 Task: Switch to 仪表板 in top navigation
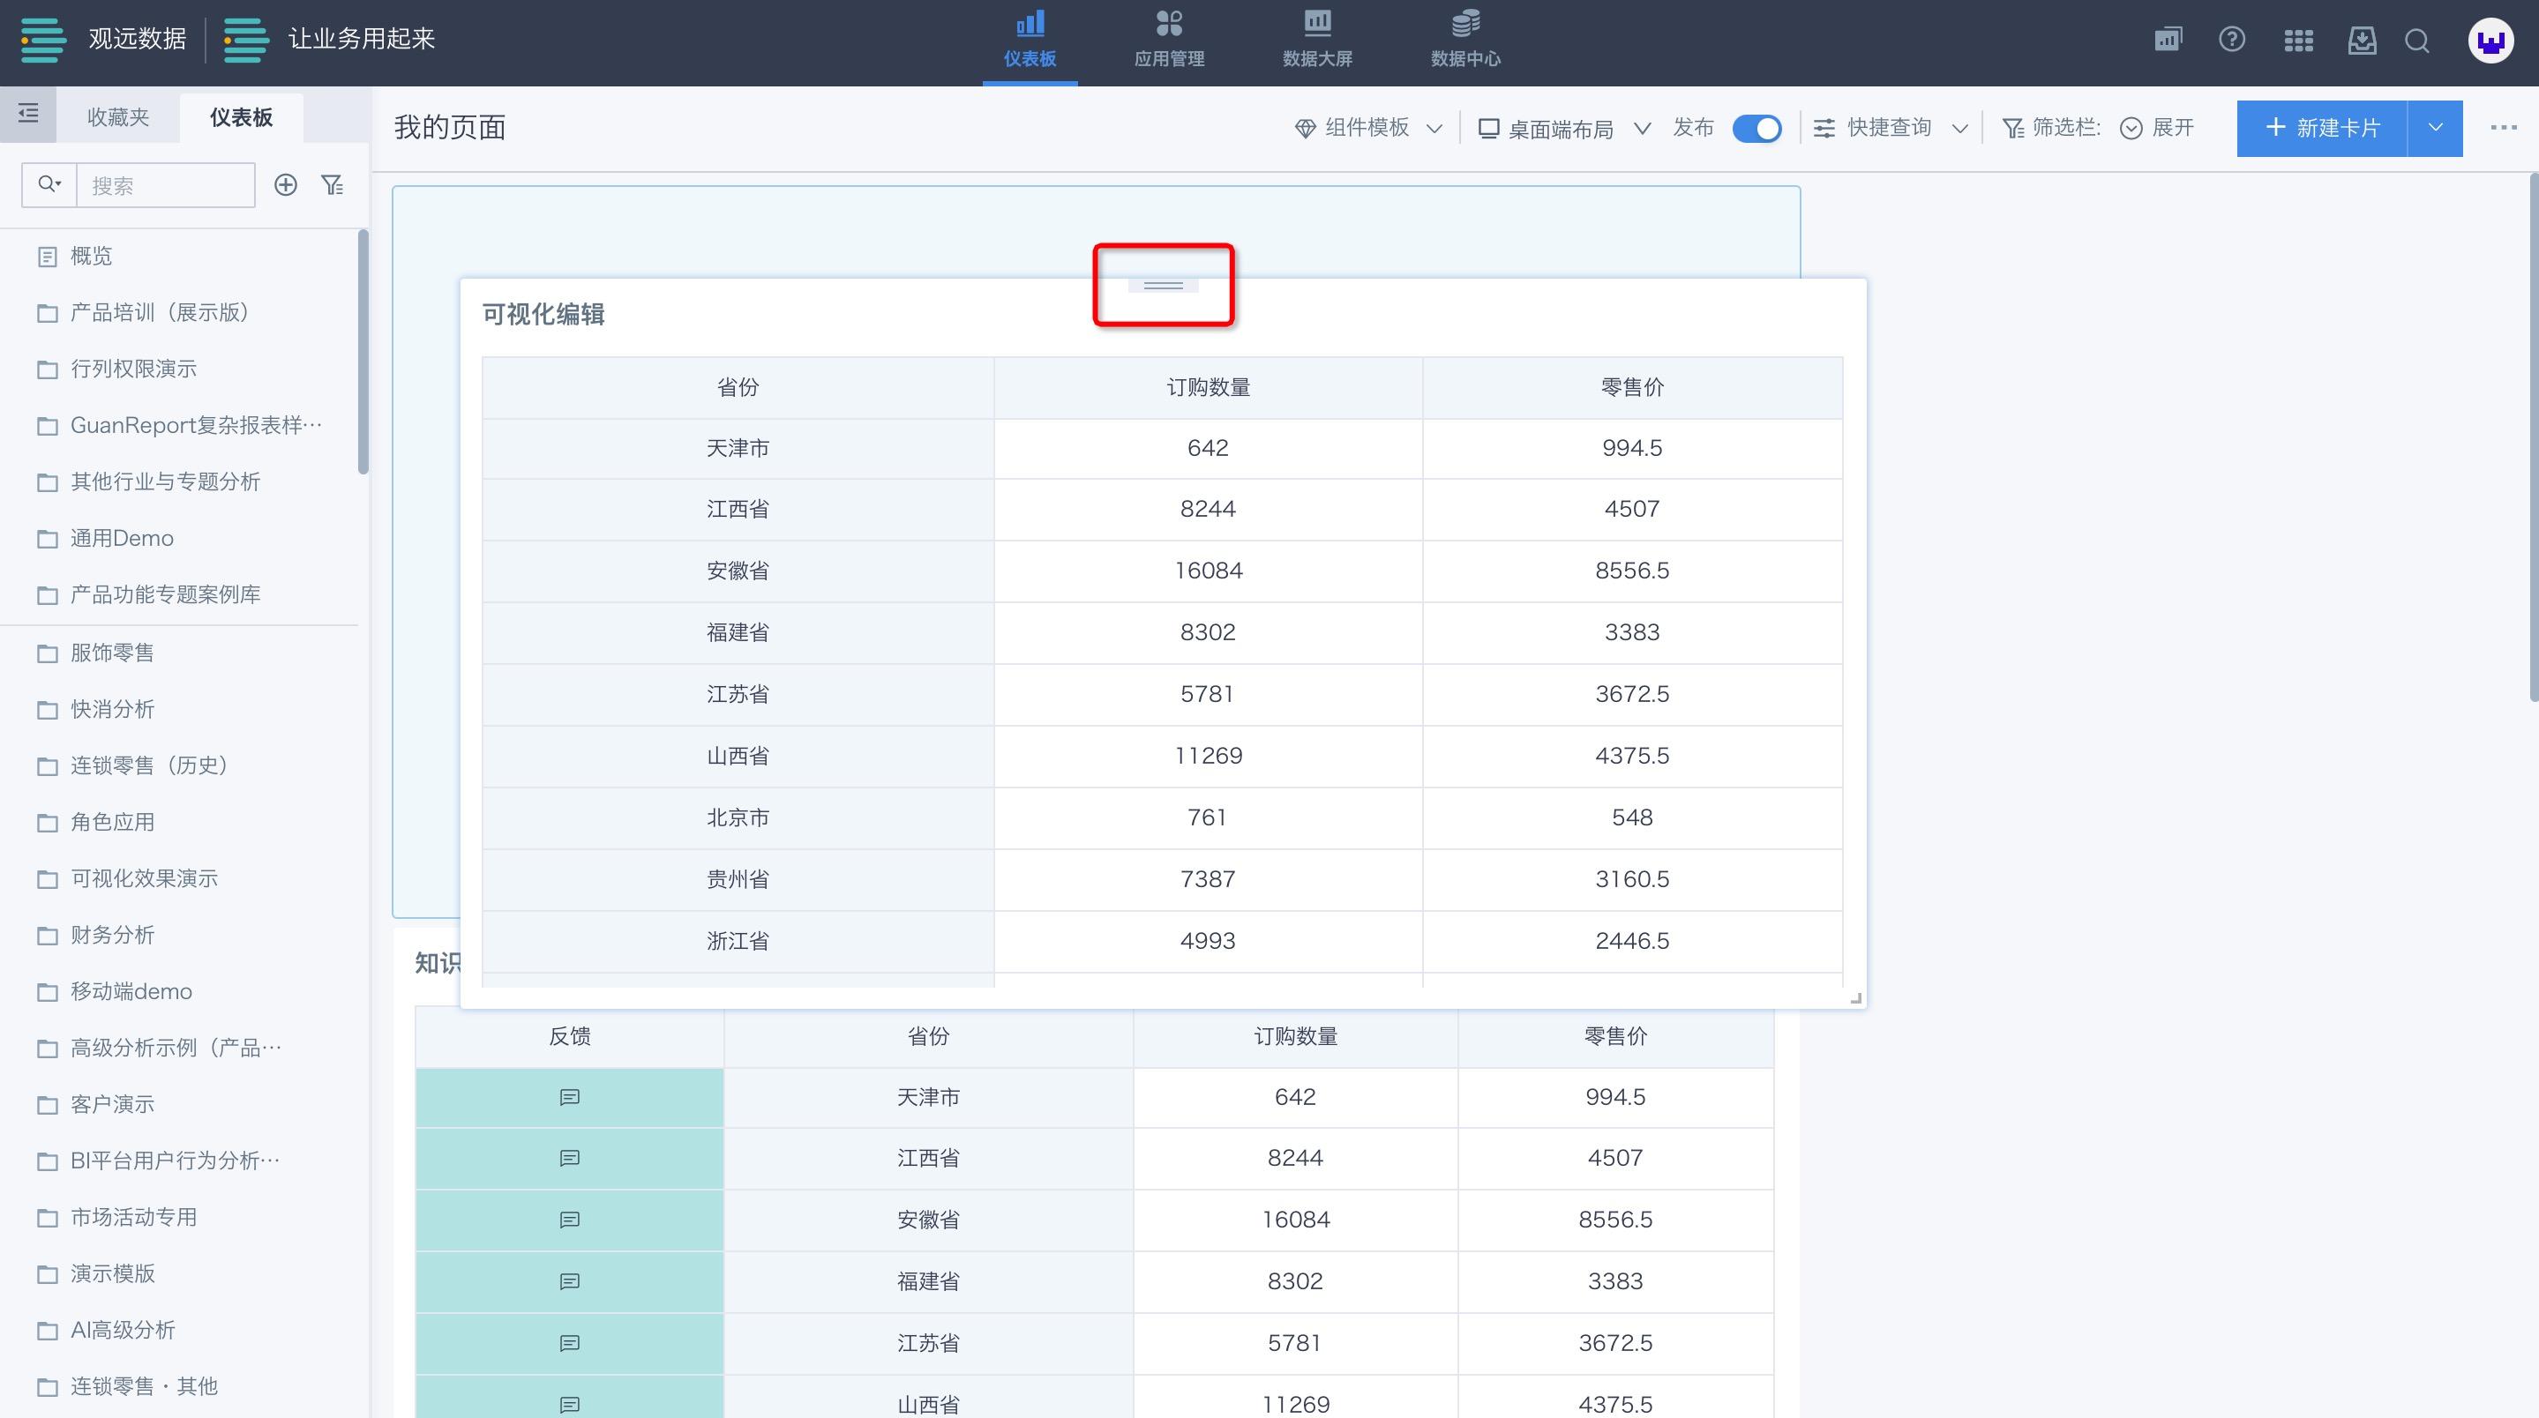click(x=1030, y=41)
